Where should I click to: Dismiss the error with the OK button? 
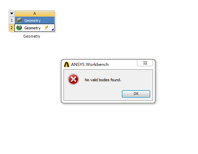coord(136,94)
